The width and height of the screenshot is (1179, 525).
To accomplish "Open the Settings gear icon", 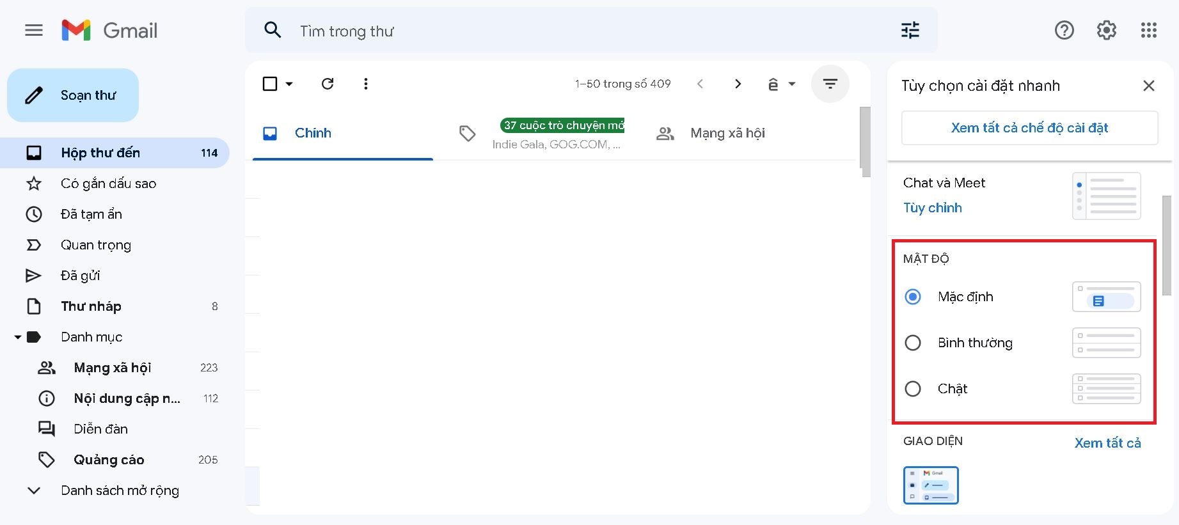I will click(1107, 30).
